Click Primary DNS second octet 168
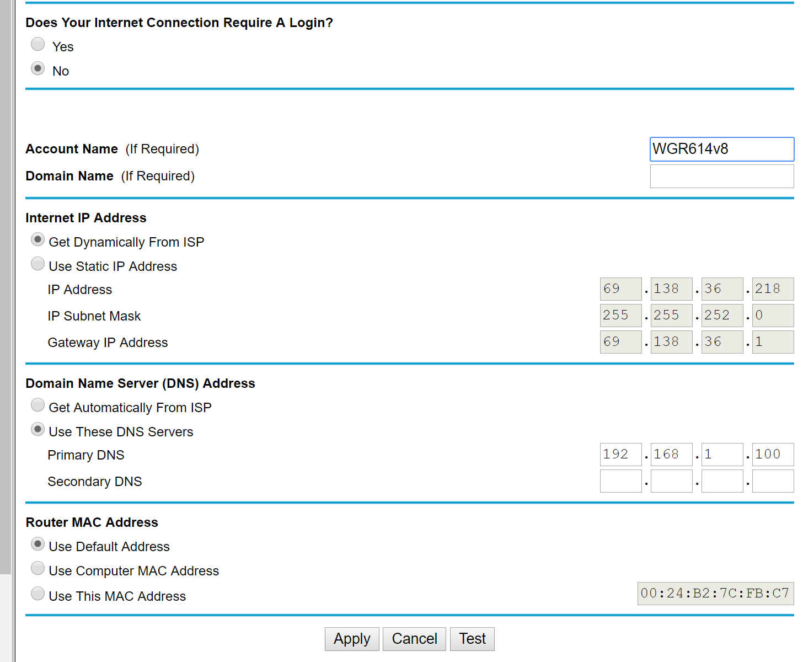The height and width of the screenshot is (662, 803). click(672, 455)
